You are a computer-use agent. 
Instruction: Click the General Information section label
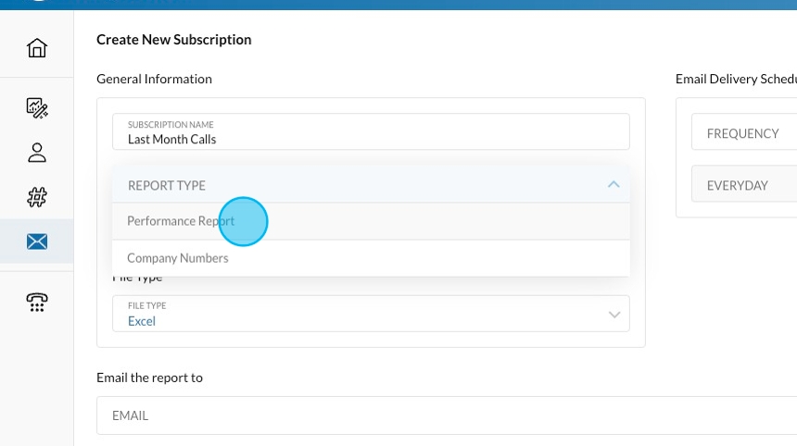click(154, 79)
